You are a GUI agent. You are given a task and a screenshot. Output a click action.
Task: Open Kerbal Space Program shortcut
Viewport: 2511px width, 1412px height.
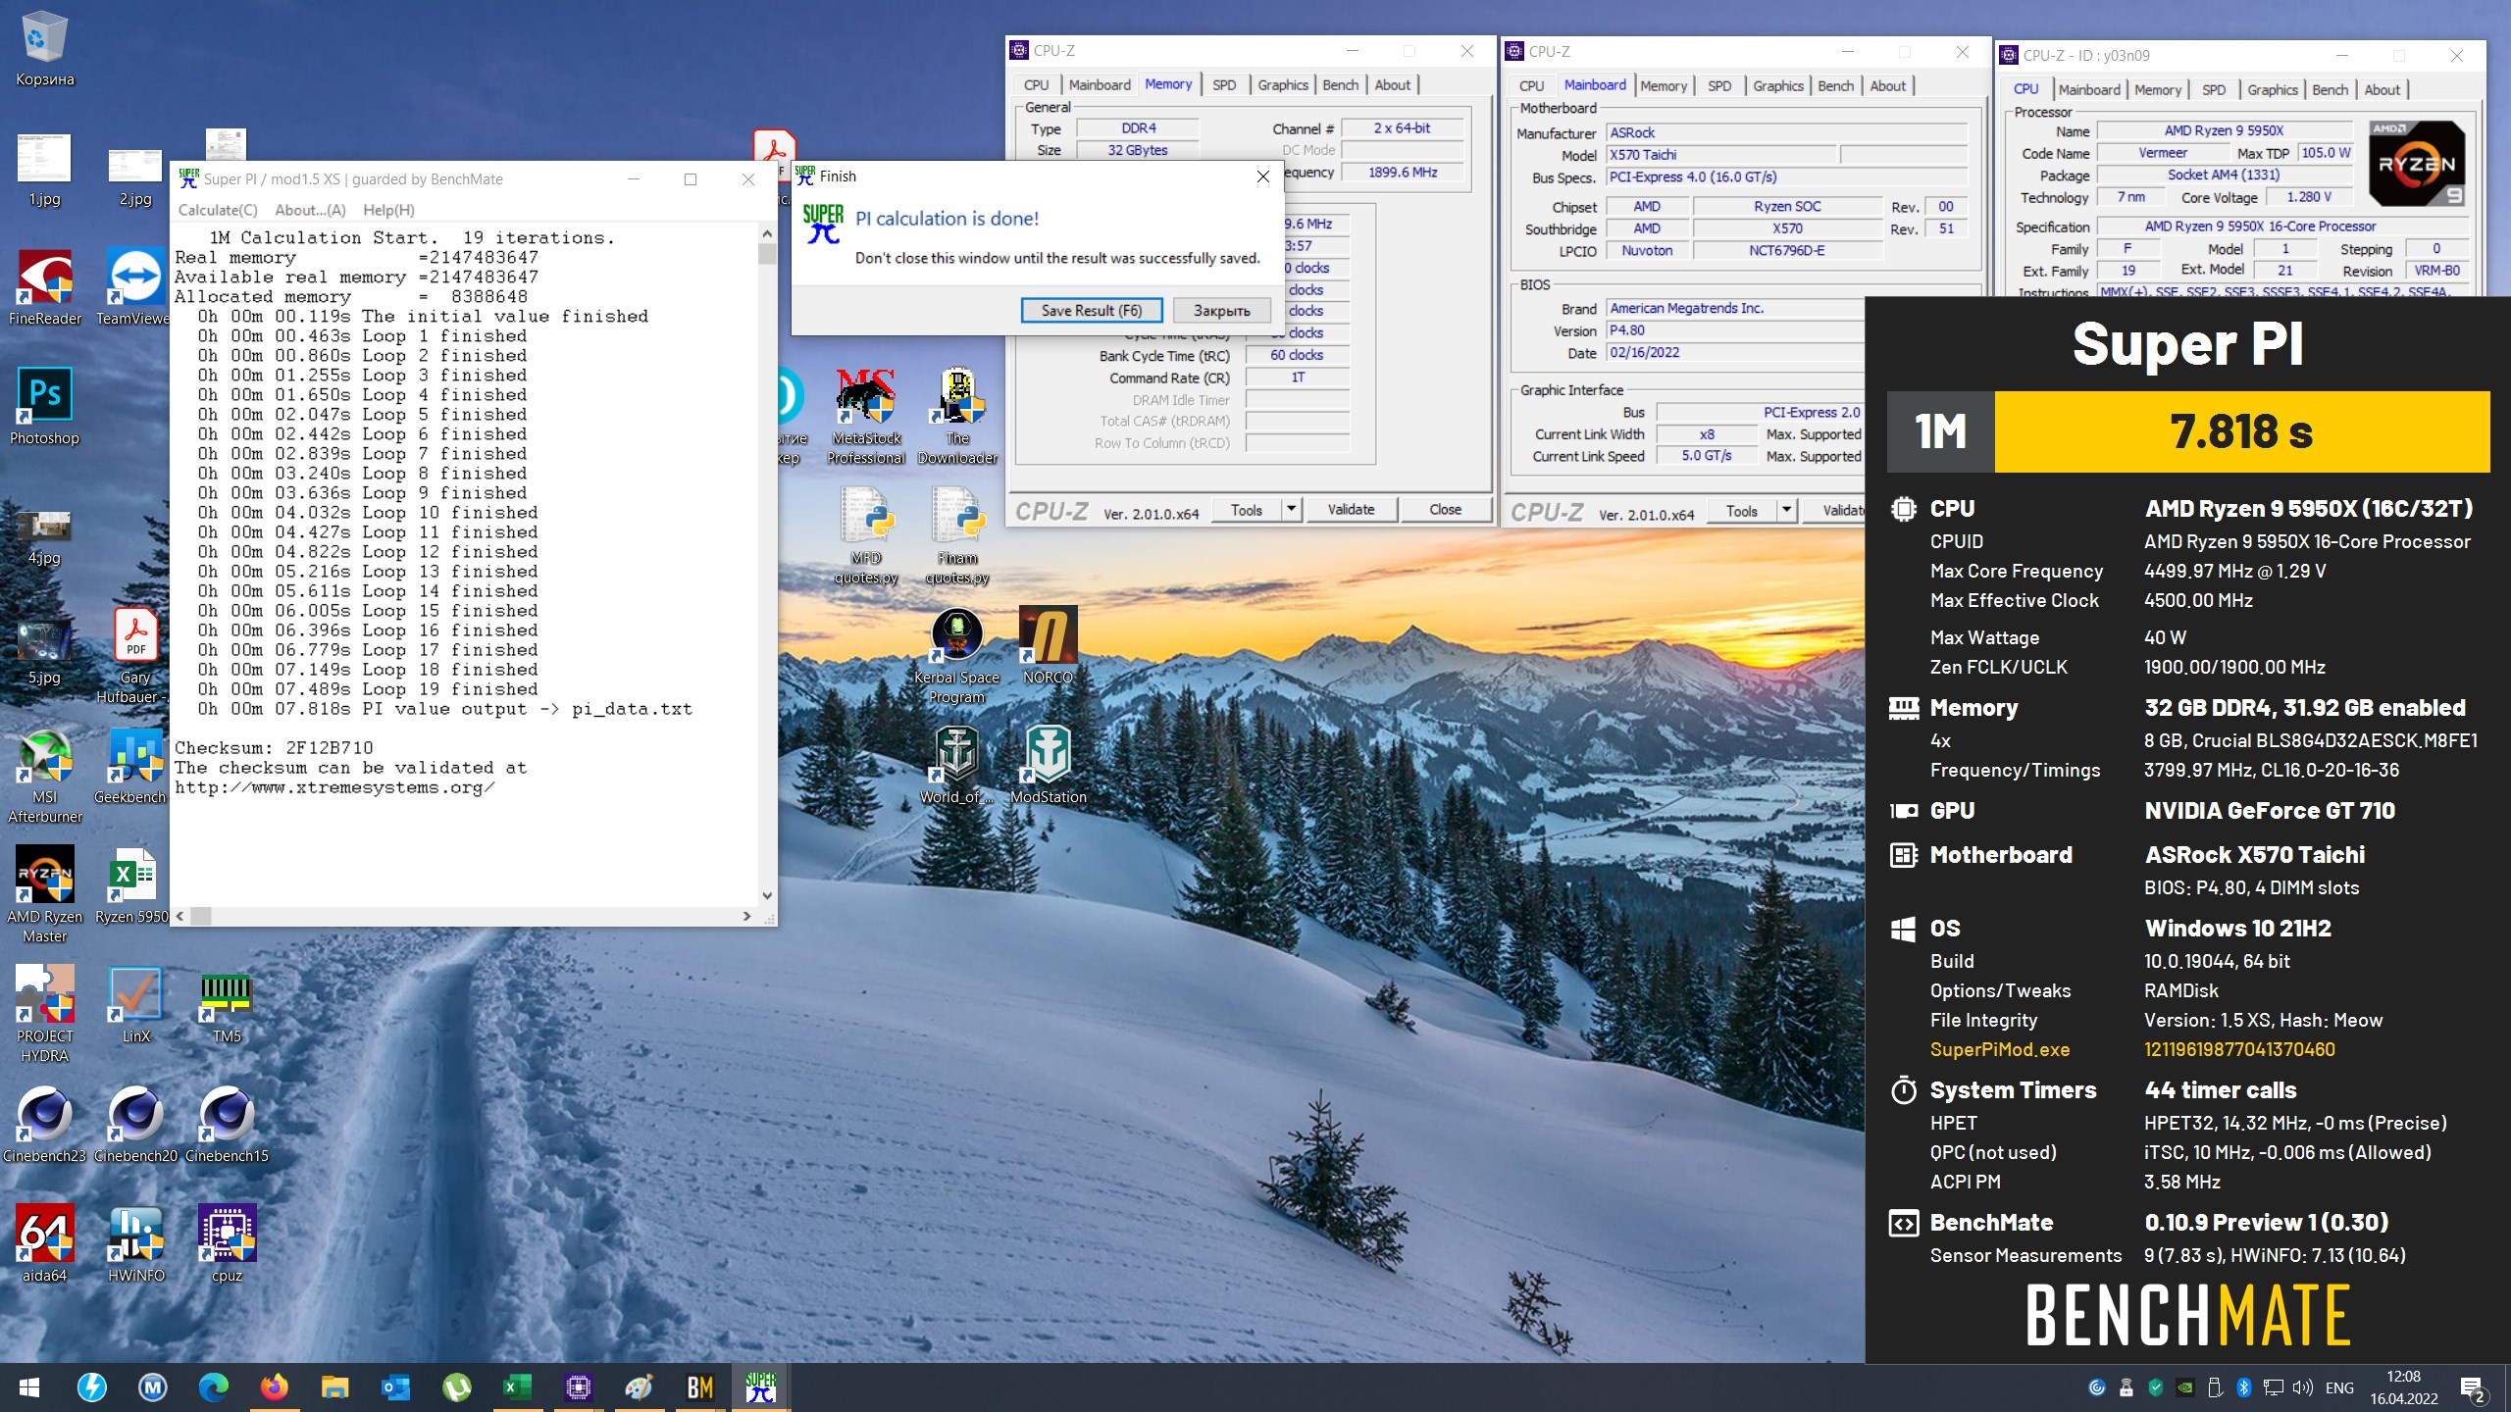point(956,657)
